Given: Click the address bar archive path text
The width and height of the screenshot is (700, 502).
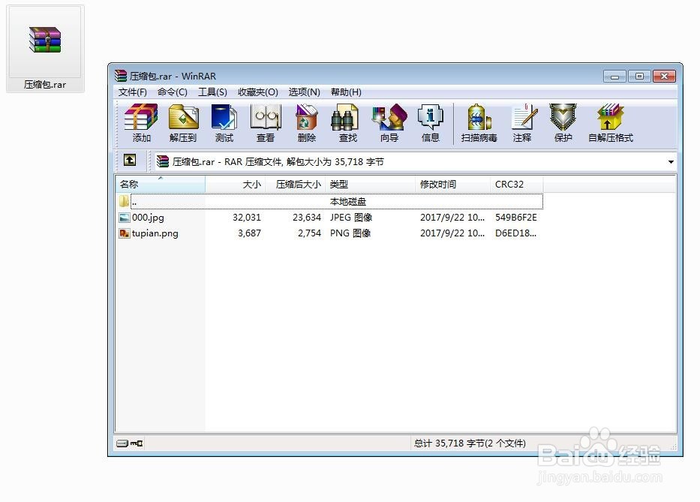Looking at the screenshot, I should pyautogui.click(x=278, y=161).
